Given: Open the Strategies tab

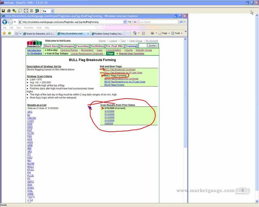Looking at the screenshot, I should tap(67, 46).
